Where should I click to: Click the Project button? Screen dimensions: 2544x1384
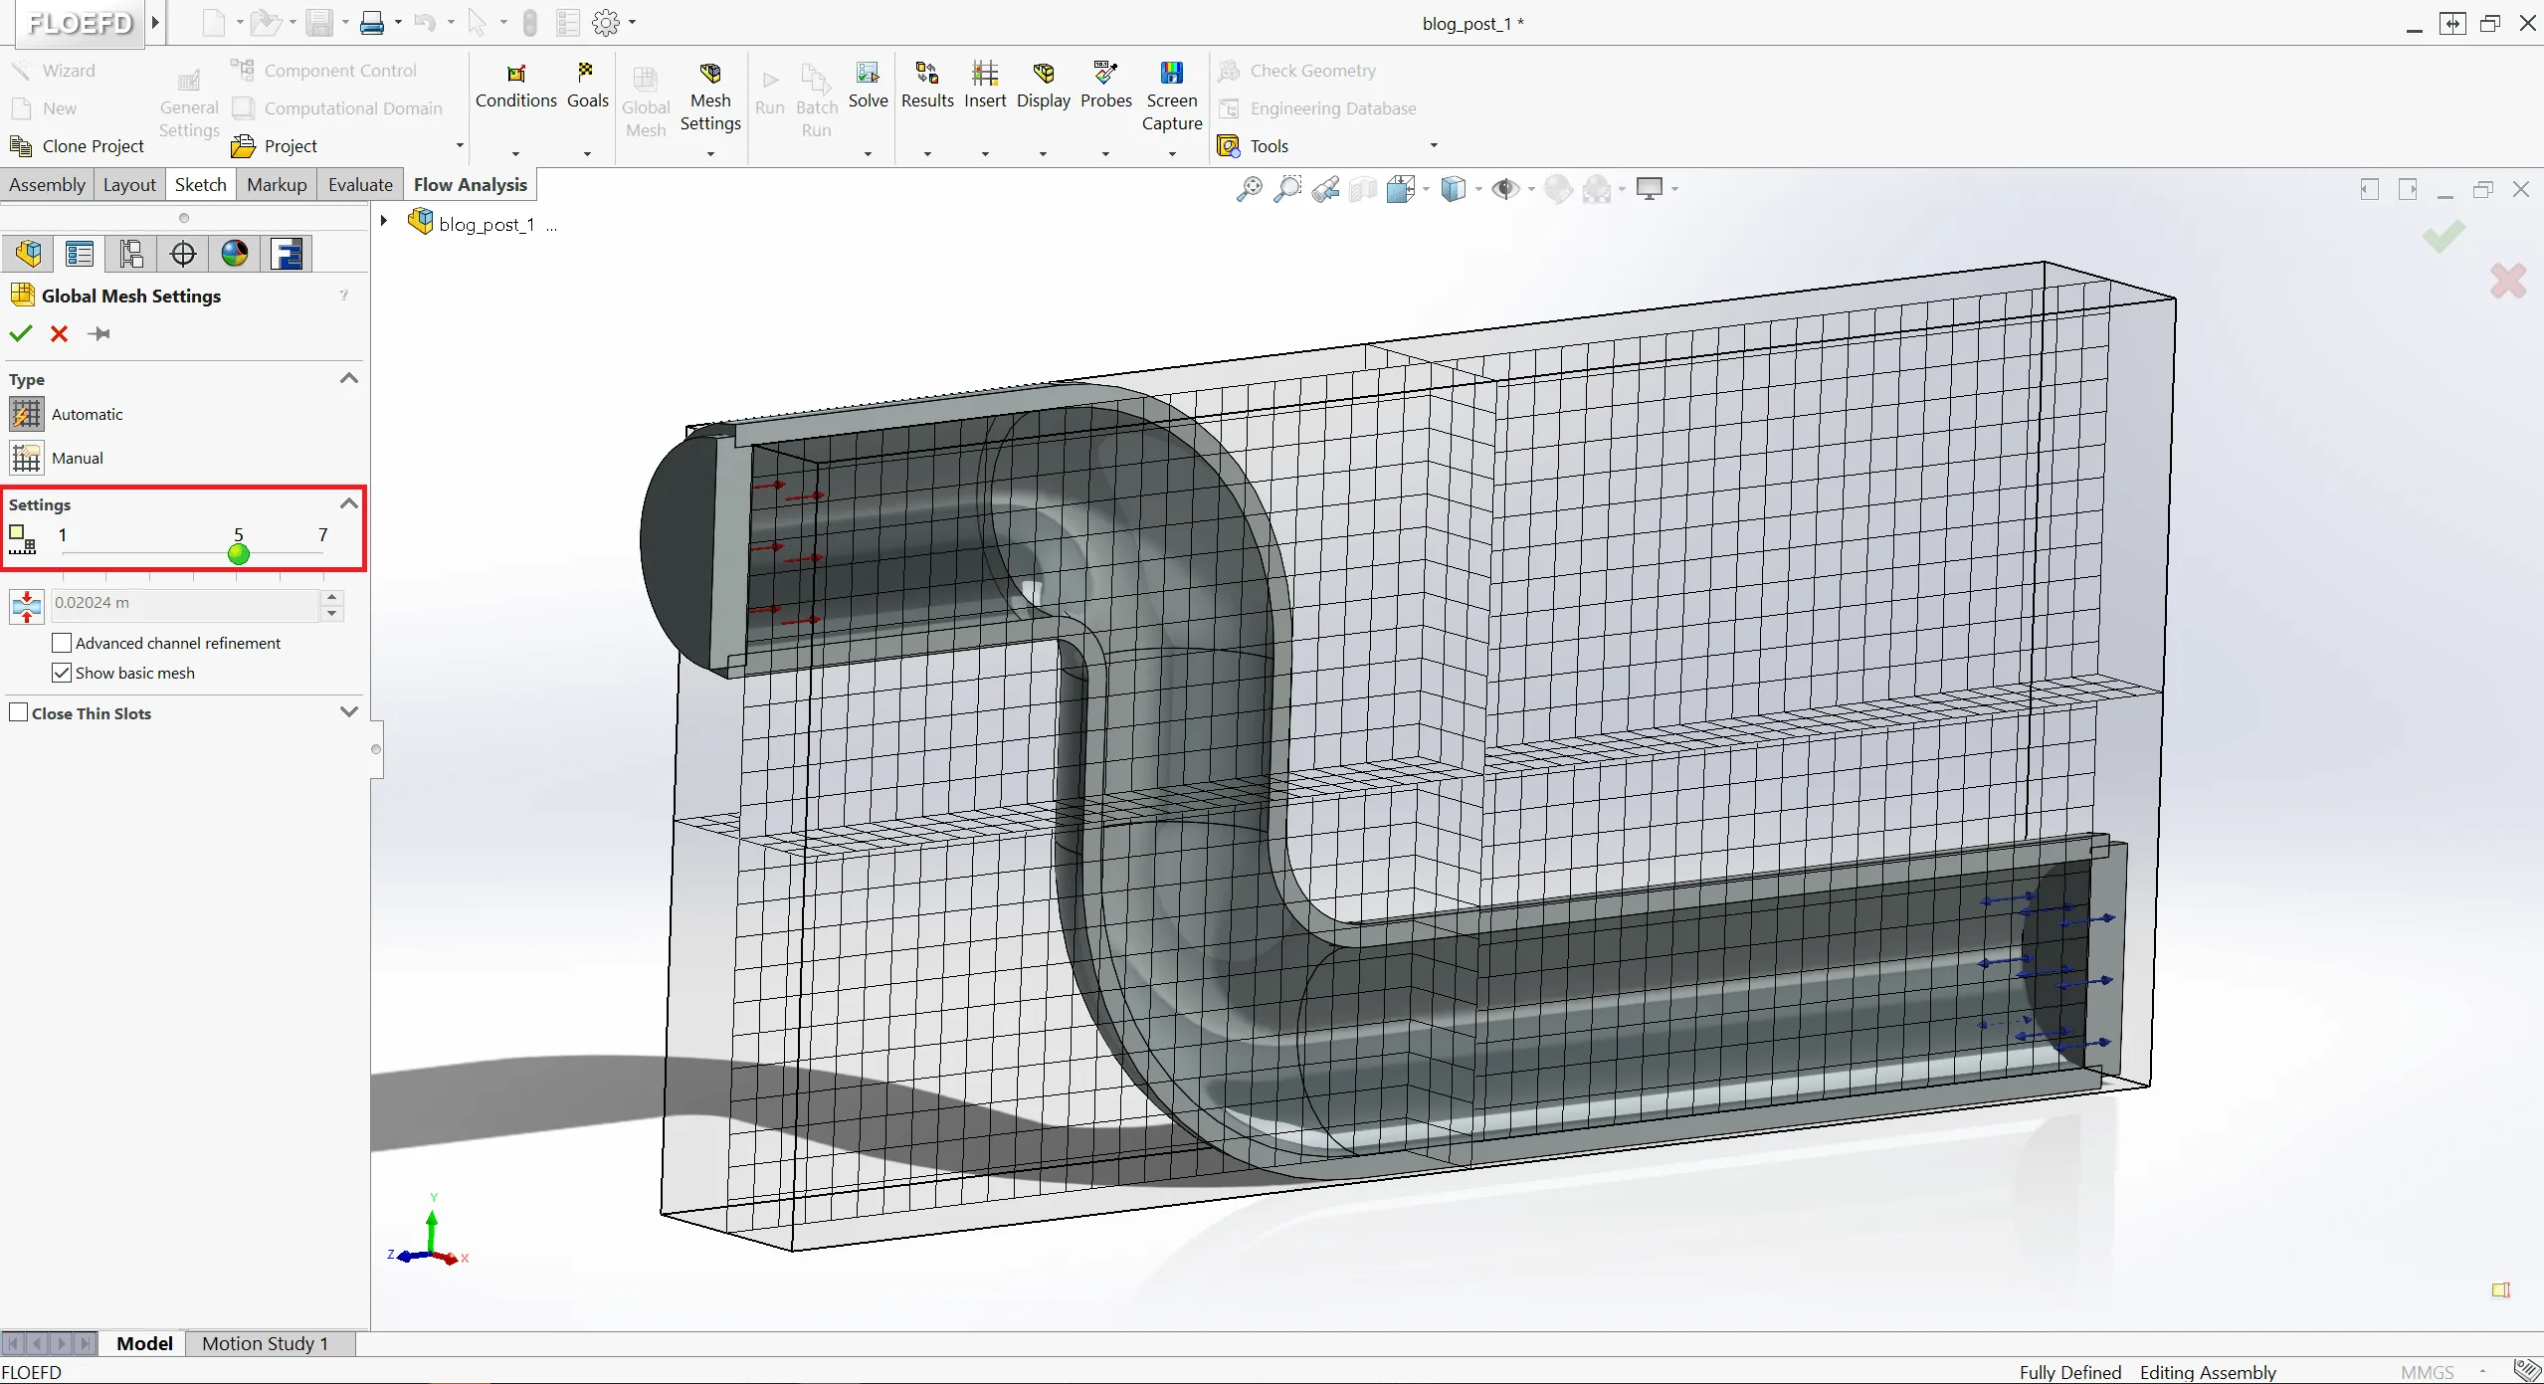tap(275, 146)
